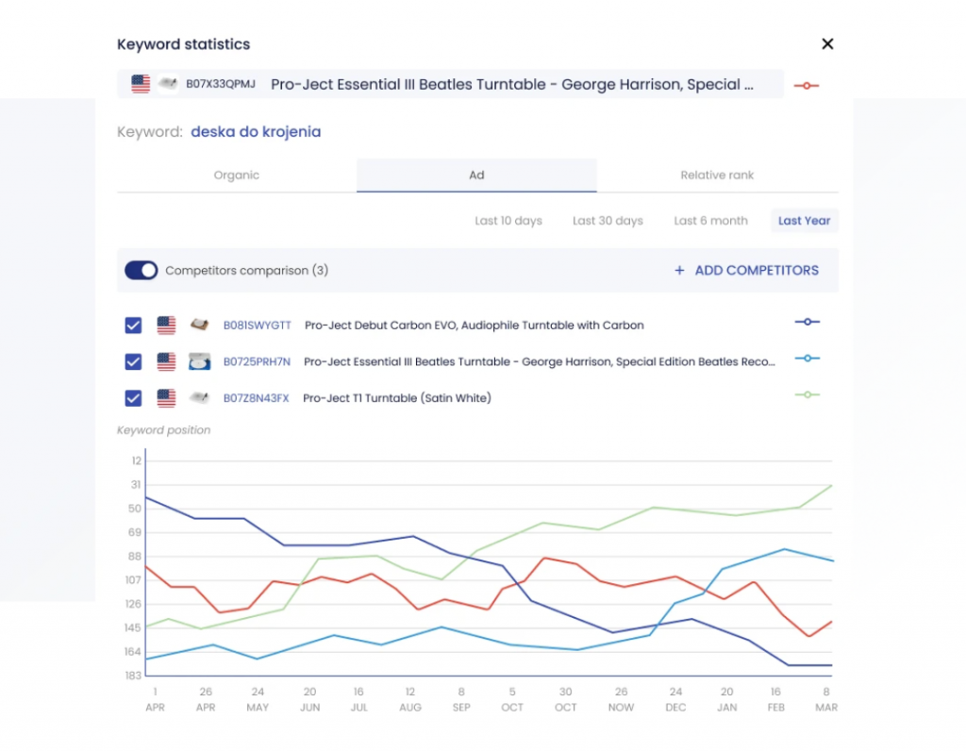Click the US flag beside B07X33QPMJ
966x752 pixels.
pyautogui.click(x=140, y=84)
